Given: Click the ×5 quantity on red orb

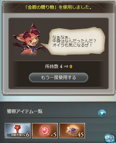Looking at the screenshot, I should pyautogui.click(x=54, y=135).
